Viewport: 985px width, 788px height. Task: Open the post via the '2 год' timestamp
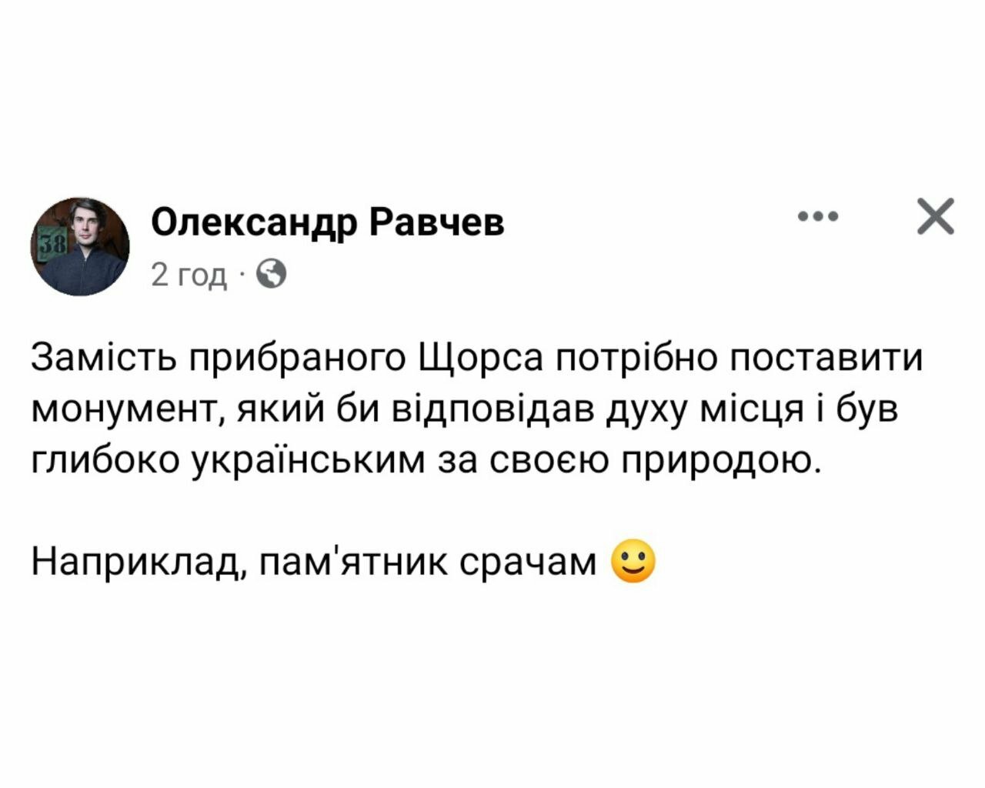click(x=189, y=274)
